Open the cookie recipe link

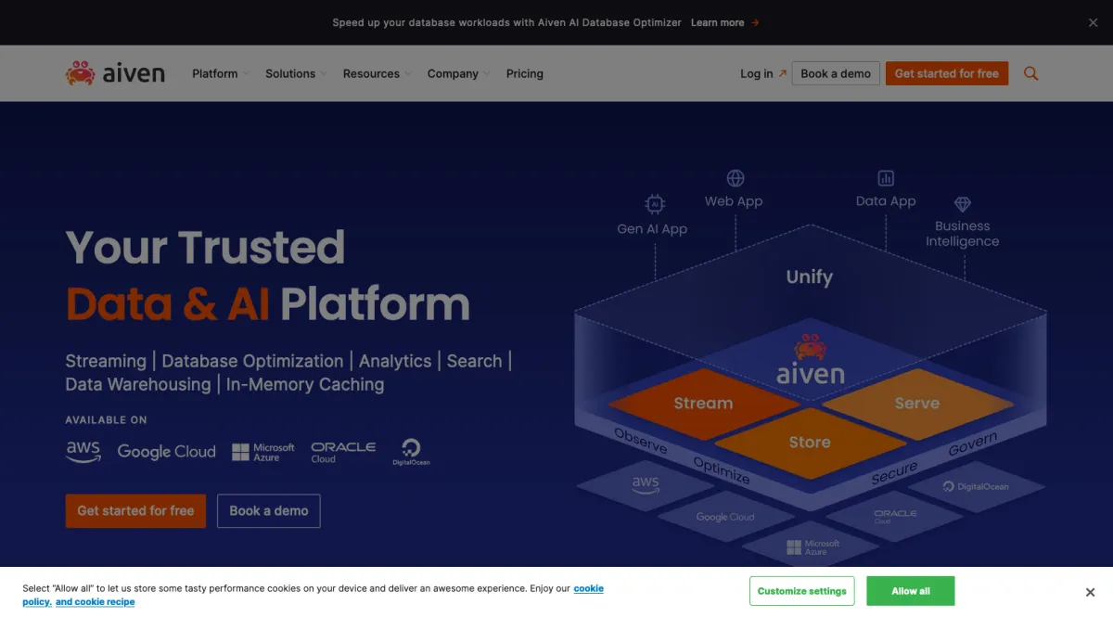[96, 602]
